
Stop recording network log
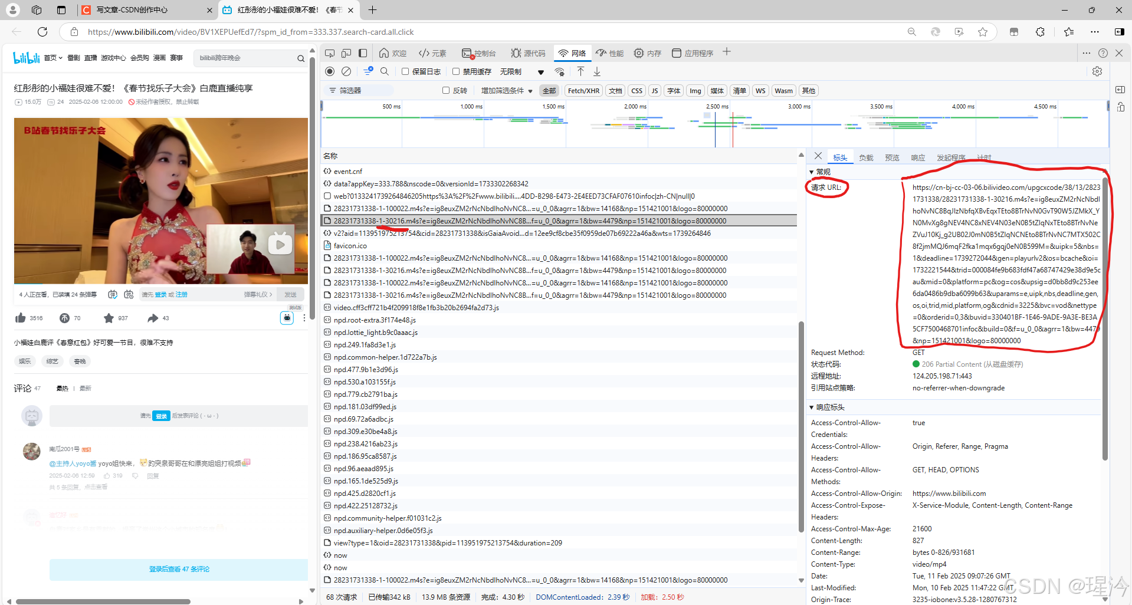(330, 71)
